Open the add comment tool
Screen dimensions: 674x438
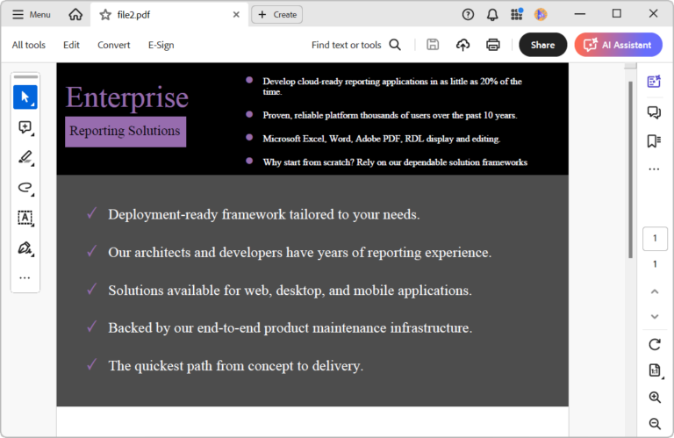(25, 127)
